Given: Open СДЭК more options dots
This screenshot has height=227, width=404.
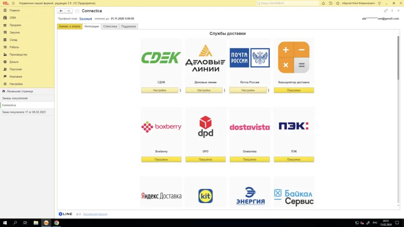Looking at the screenshot, I should pyautogui.click(x=180, y=90).
